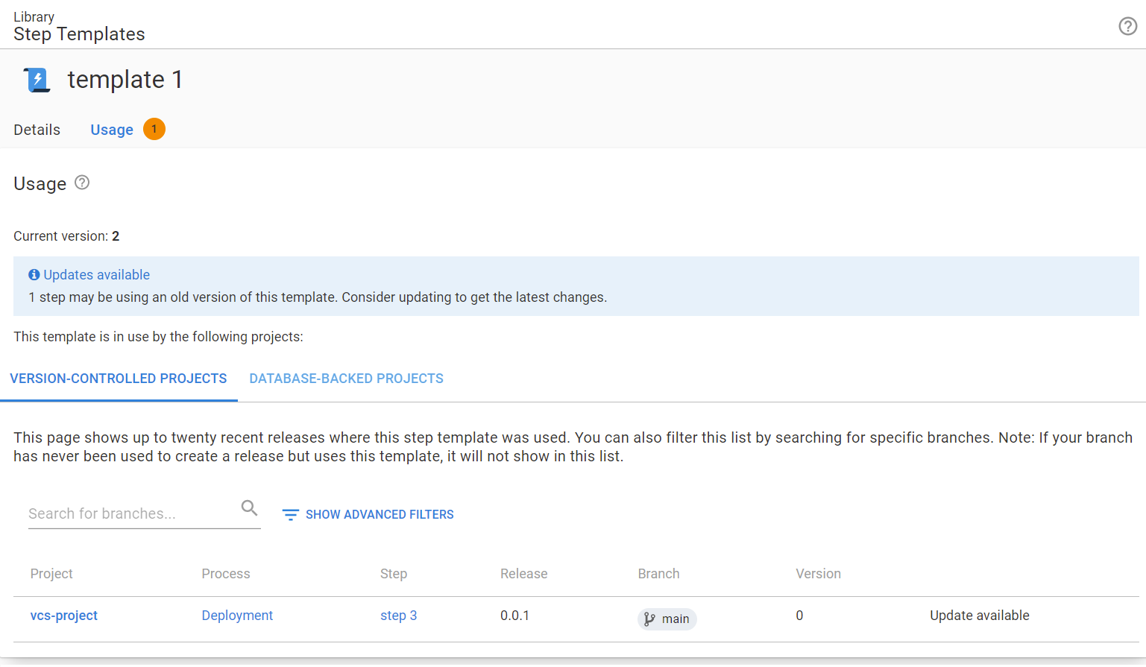This screenshot has width=1146, height=667.
Task: Click the search magnifier icon
Action: pyautogui.click(x=249, y=507)
